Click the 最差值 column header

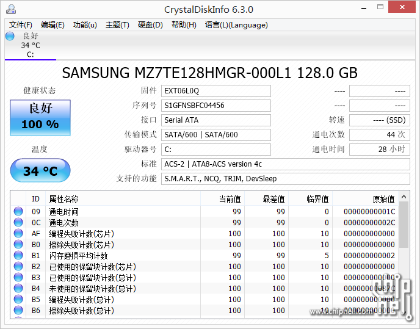pos(267,199)
